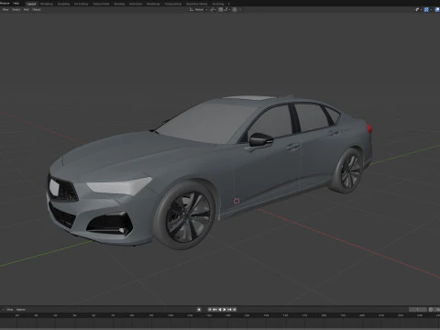
Task: Switch to the Scripting workspace tab
Action: coord(218,4)
